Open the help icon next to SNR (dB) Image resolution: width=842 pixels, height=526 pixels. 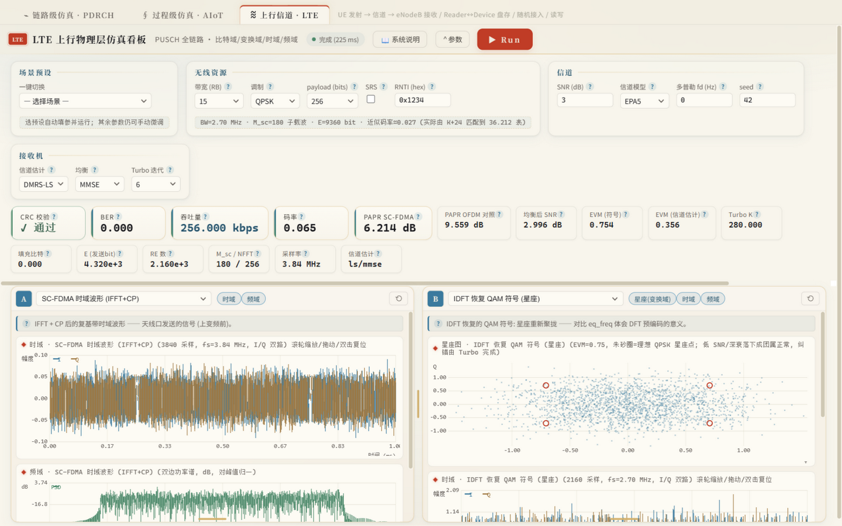590,86
